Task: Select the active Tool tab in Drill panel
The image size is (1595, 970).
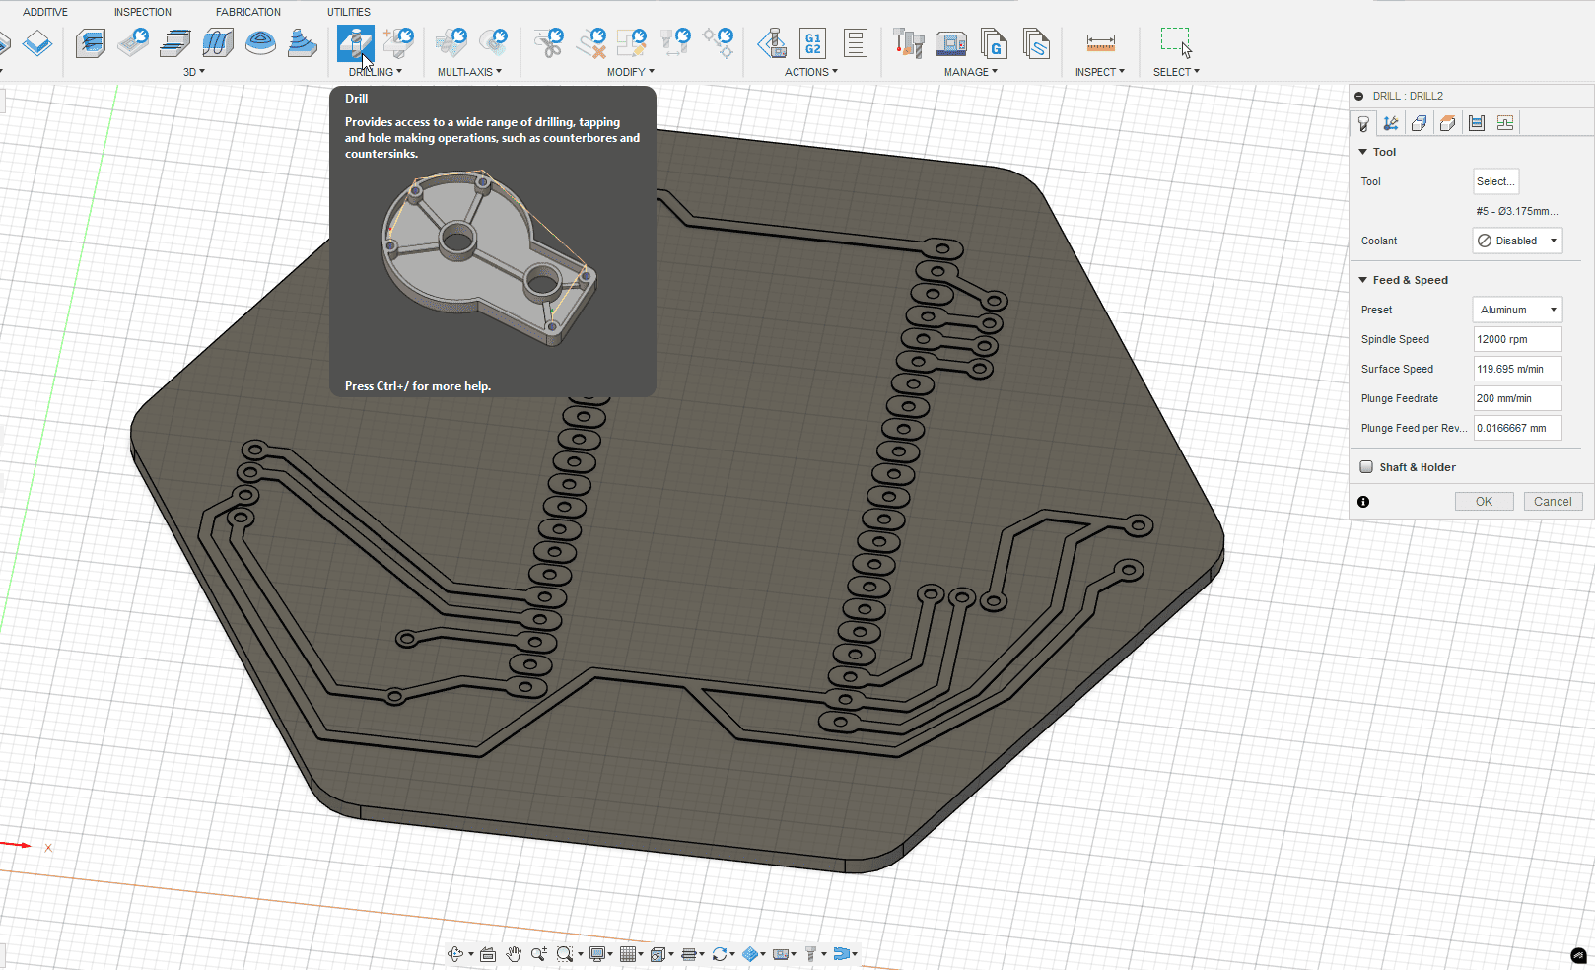Action: pos(1363,123)
